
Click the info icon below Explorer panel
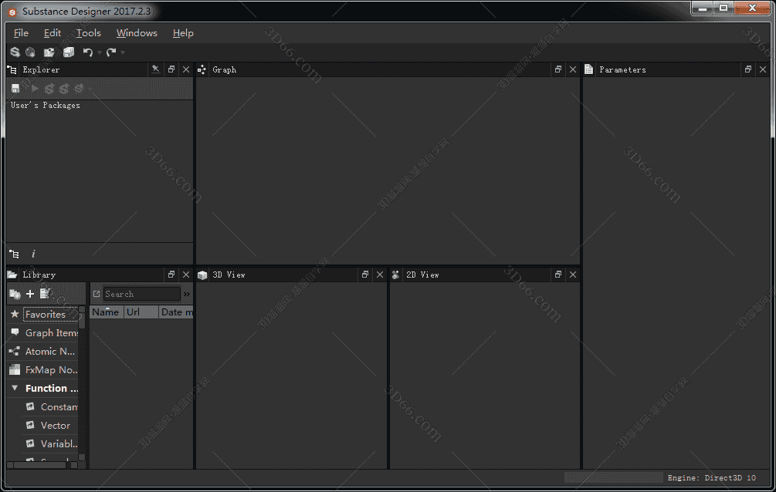pos(33,254)
